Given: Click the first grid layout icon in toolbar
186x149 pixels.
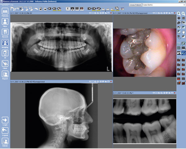Looking at the screenshot, I should click(x=68, y=9).
